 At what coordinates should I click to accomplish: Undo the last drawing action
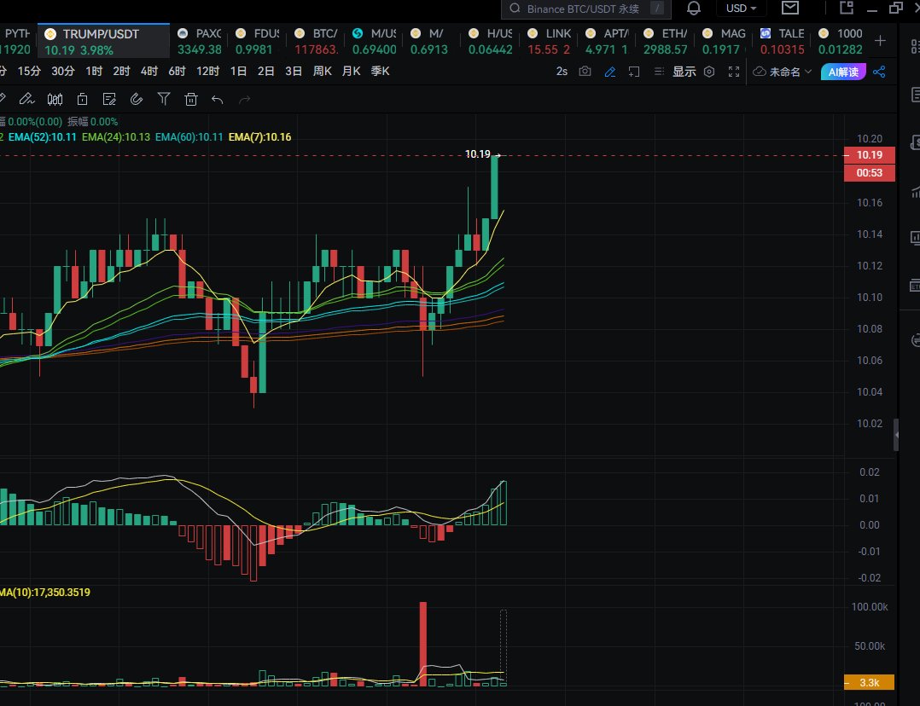[x=217, y=100]
